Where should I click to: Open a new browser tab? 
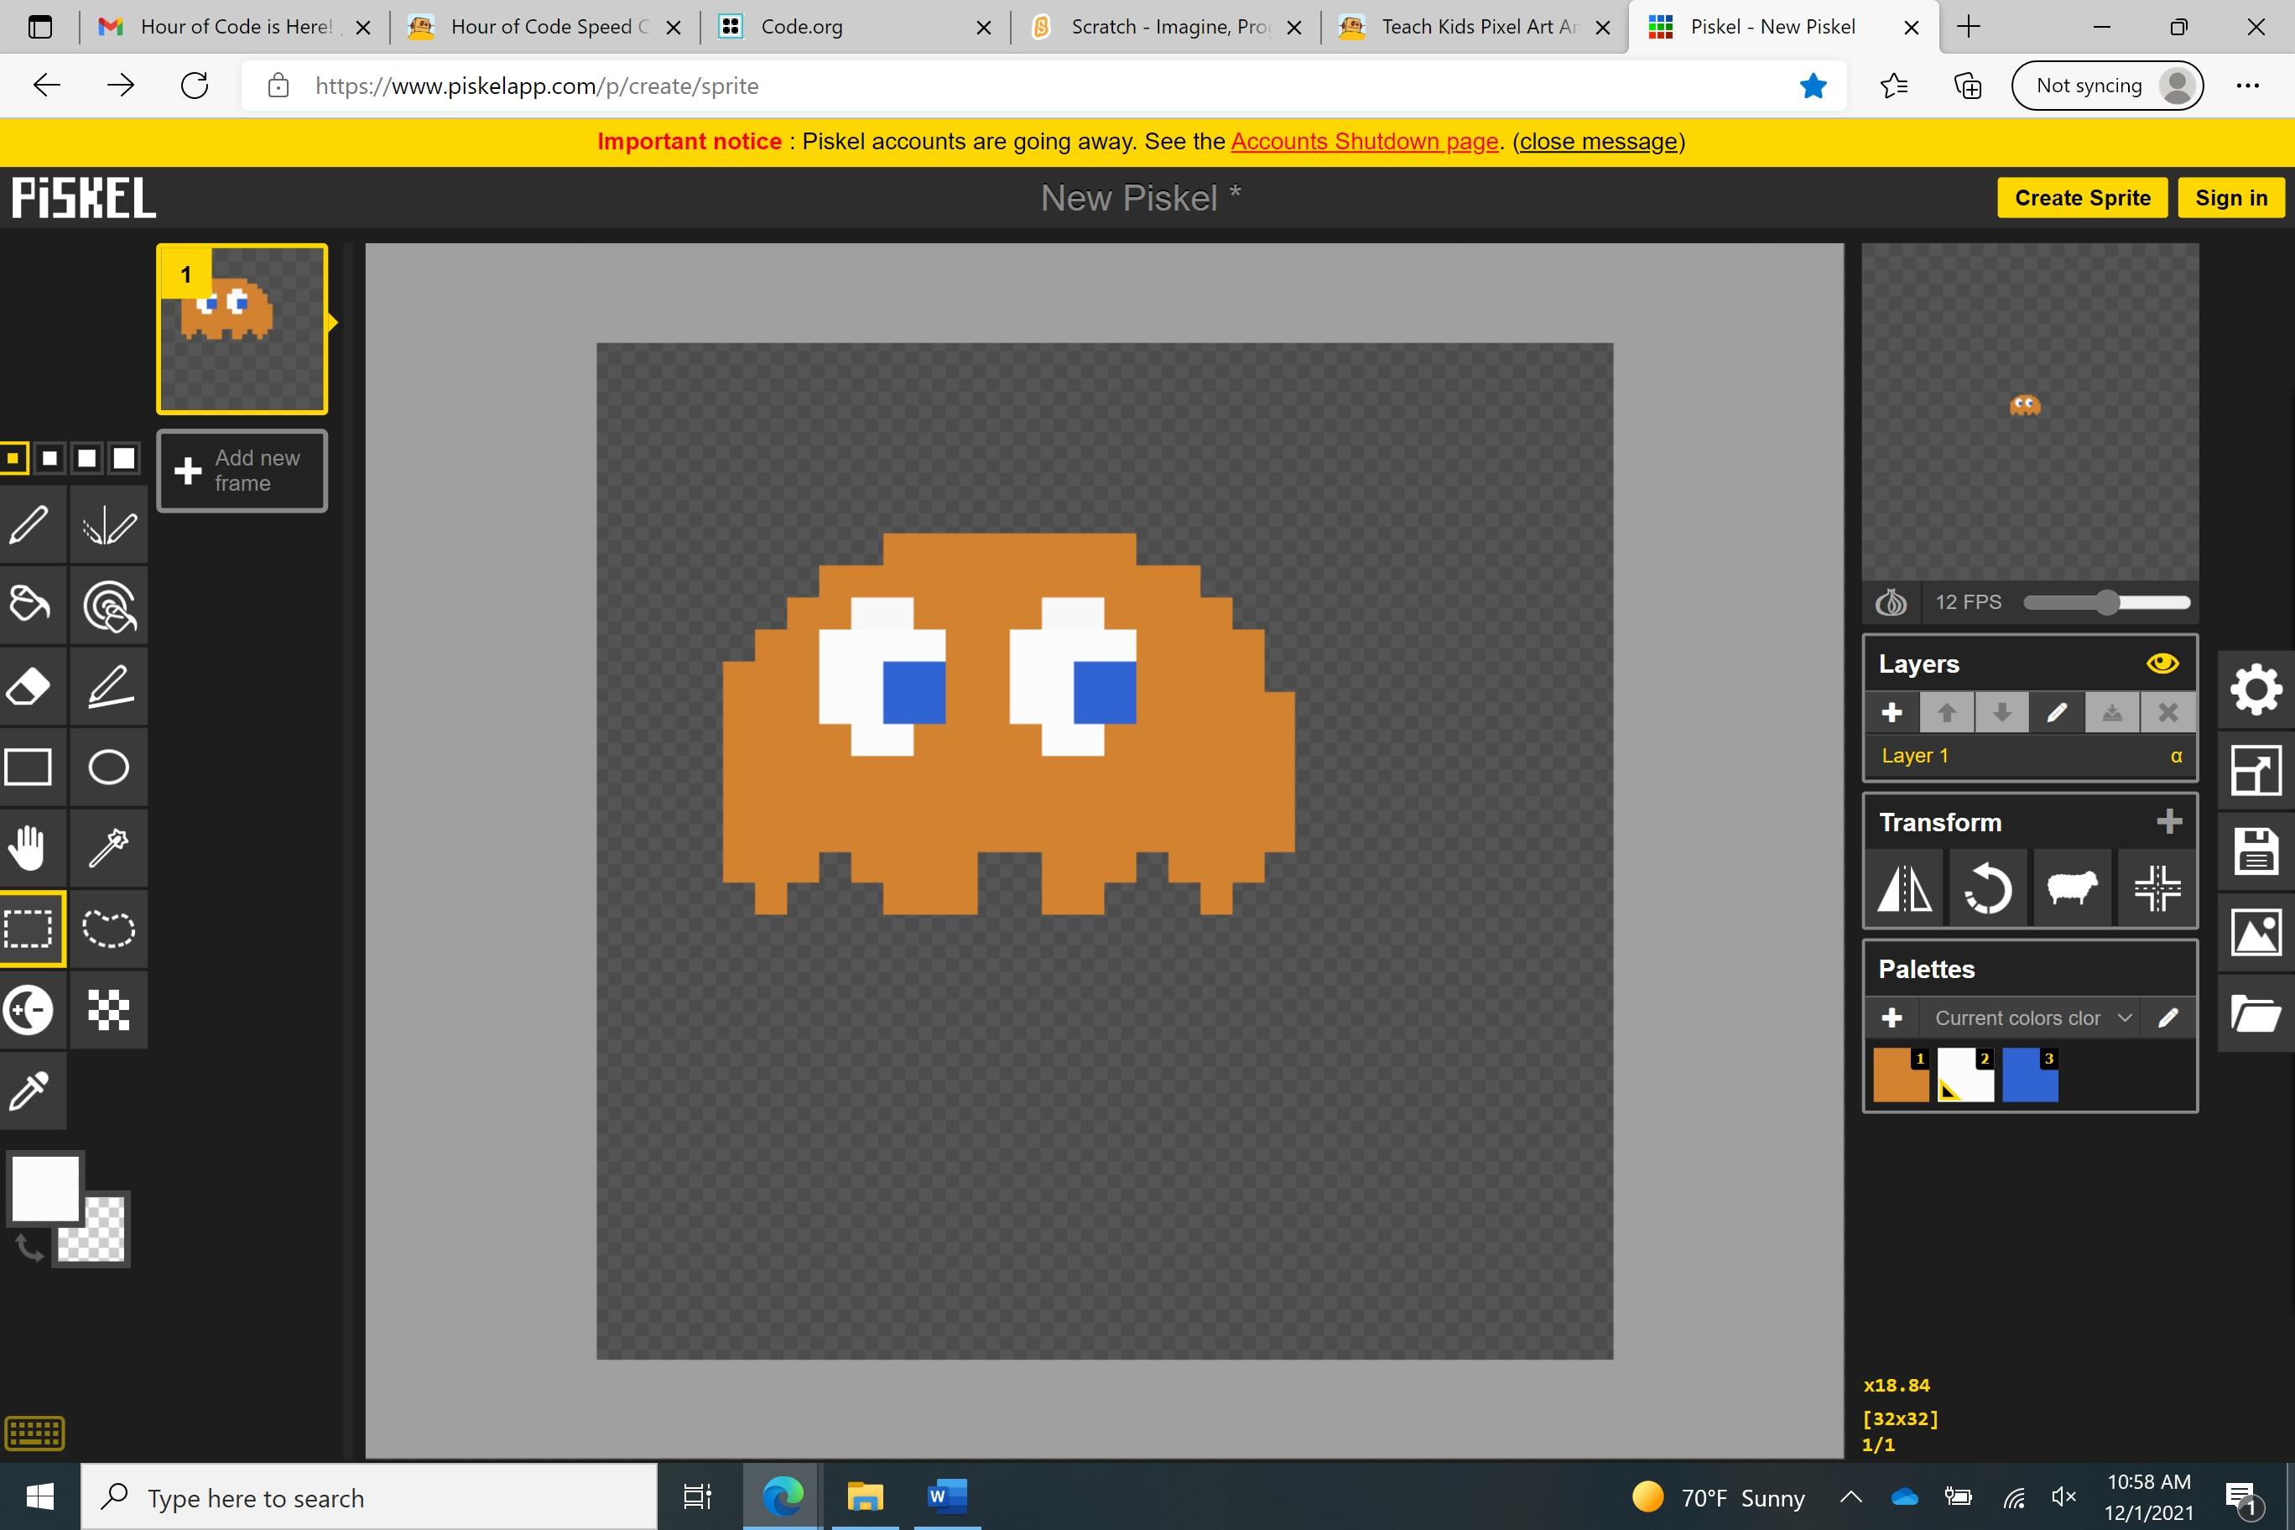pyautogui.click(x=1968, y=28)
